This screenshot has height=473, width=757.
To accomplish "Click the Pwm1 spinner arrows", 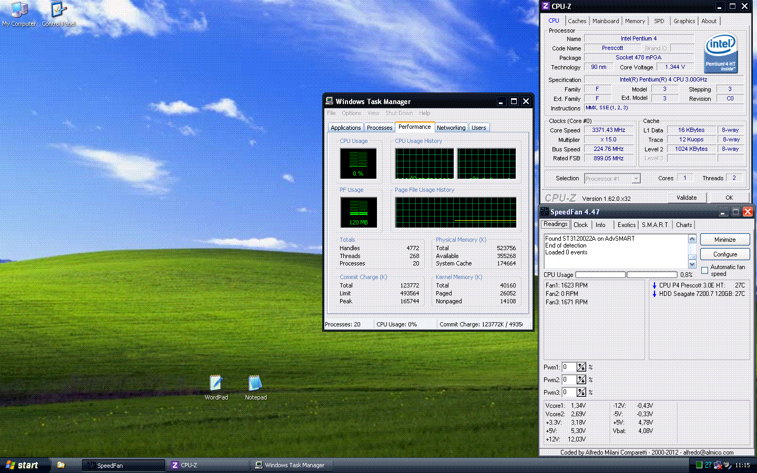I will coord(581,367).
